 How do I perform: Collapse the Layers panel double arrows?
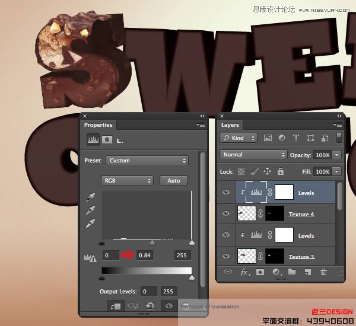[x=339, y=116]
